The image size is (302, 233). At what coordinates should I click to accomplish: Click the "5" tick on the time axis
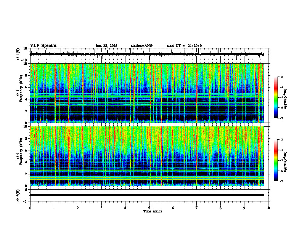149,208
